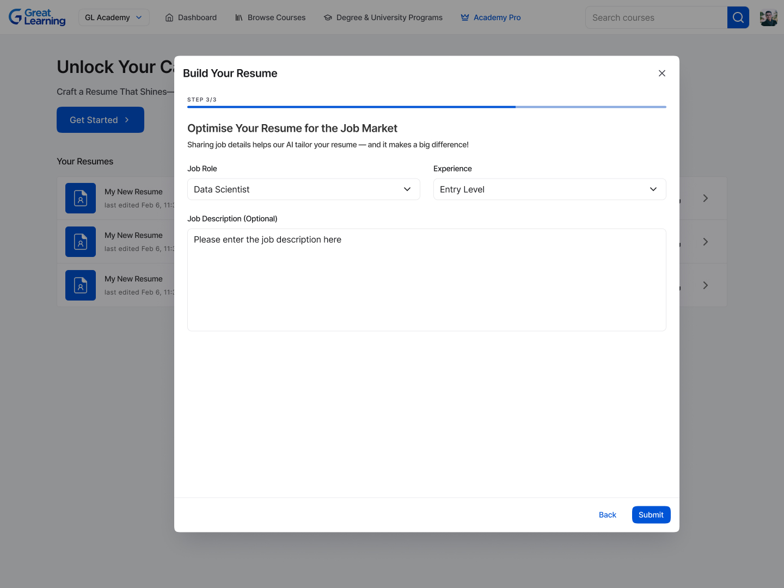784x588 pixels.
Task: Open first resume using its right chevron
Action: [705, 198]
